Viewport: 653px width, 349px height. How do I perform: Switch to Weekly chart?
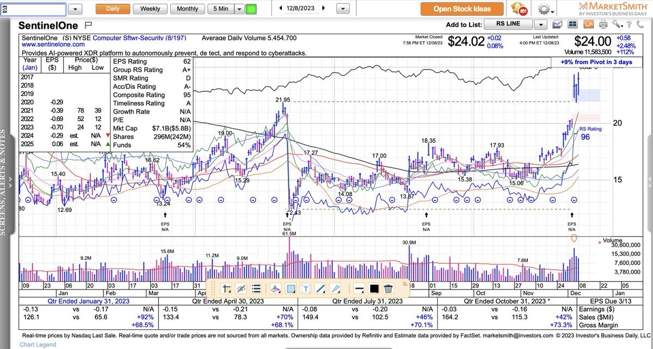(x=150, y=9)
